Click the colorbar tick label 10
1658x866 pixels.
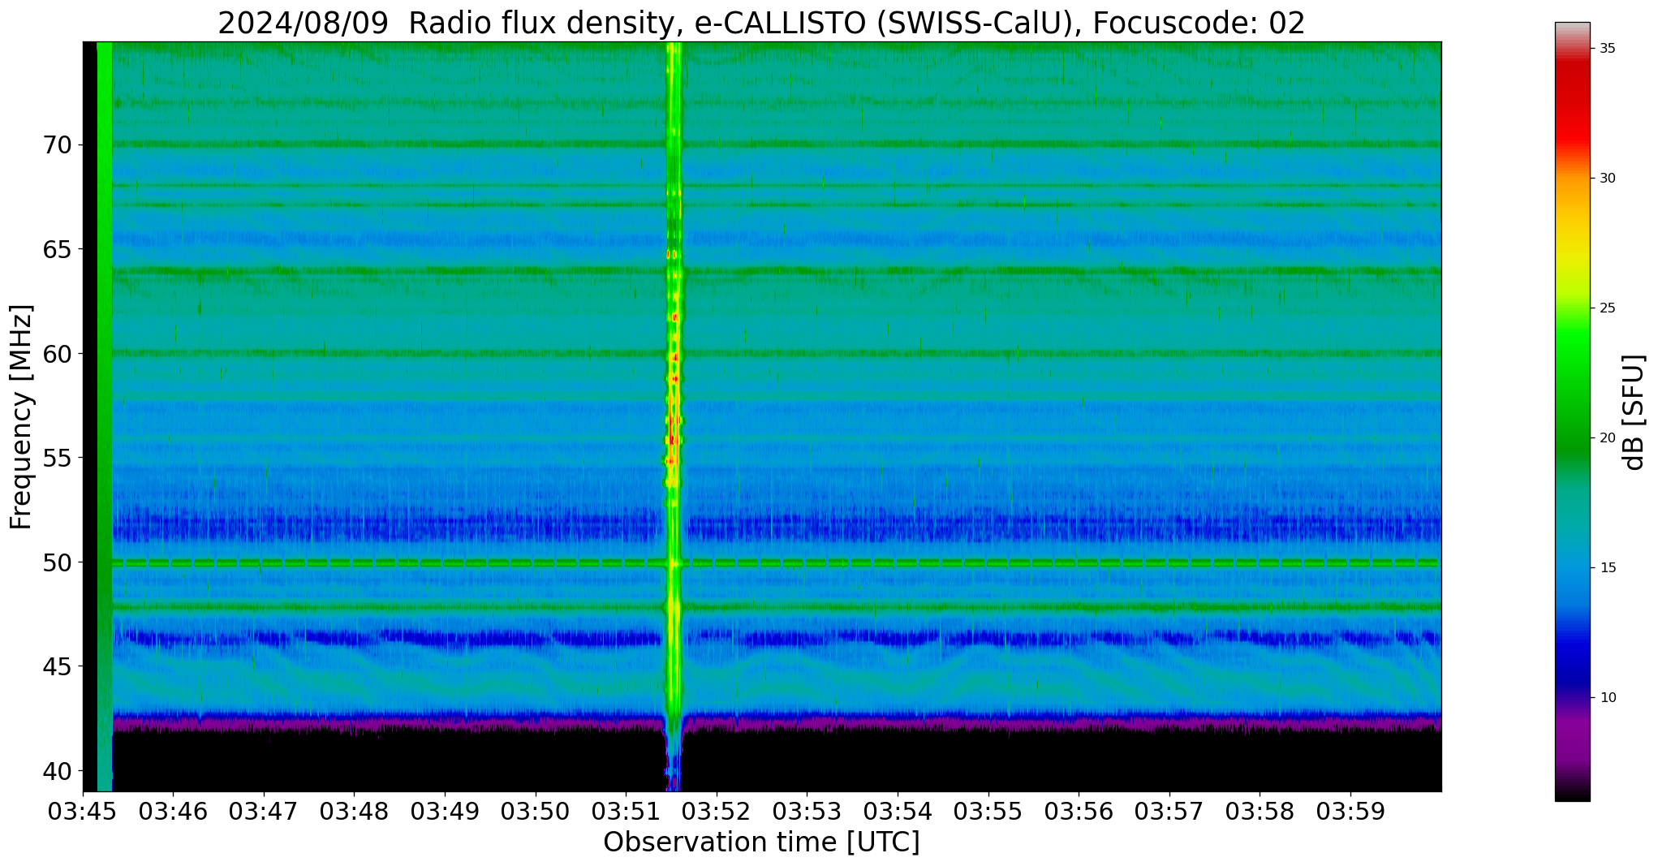click(1607, 698)
